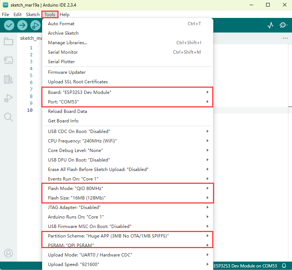
Task: Open the three-dot tab options menu
Action: (x=285, y=38)
